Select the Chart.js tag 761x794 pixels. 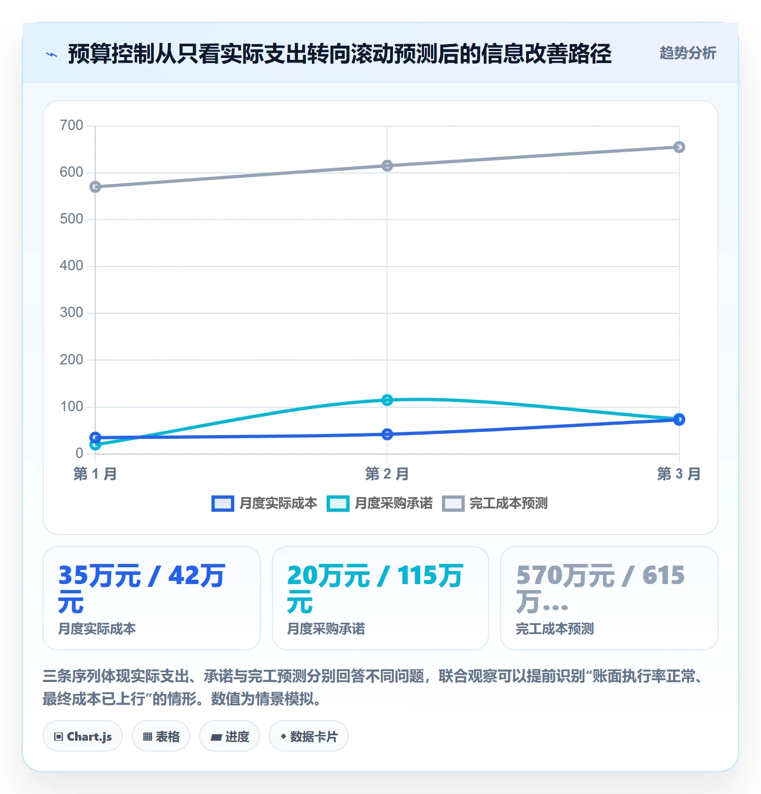coord(83,736)
